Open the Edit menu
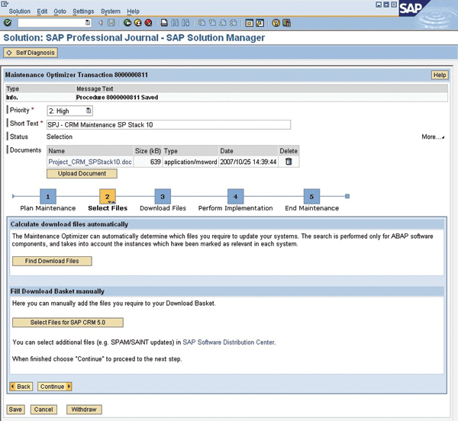This screenshot has width=458, height=421. click(42, 11)
